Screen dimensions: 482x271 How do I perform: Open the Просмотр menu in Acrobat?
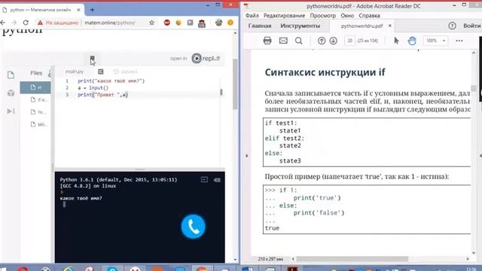click(323, 15)
